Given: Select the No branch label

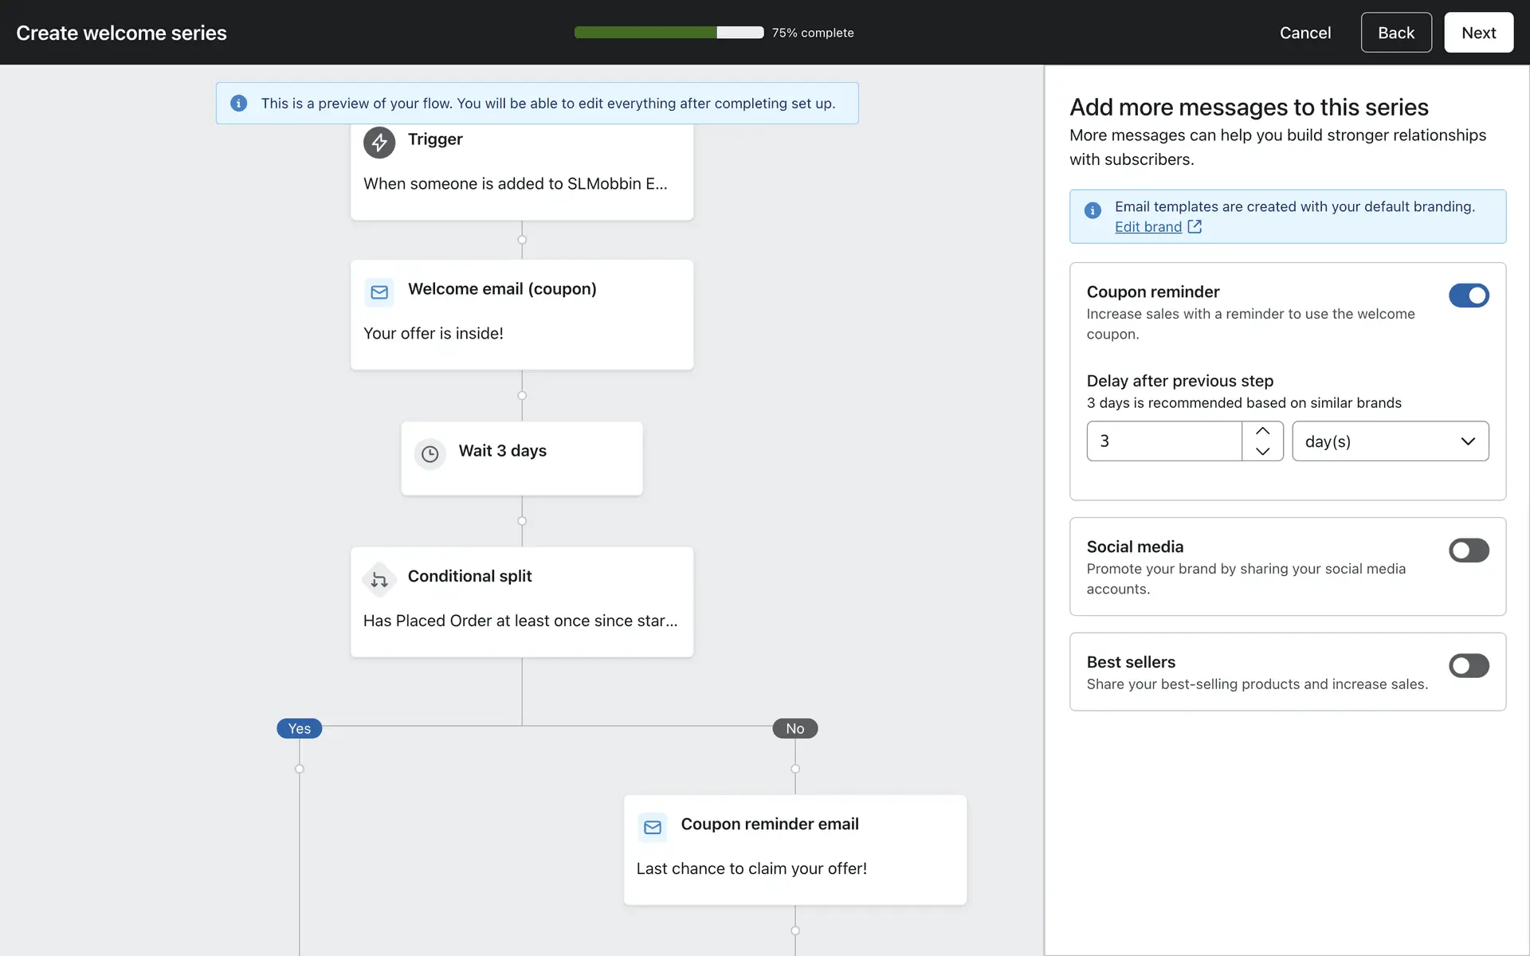Looking at the screenshot, I should click(794, 729).
